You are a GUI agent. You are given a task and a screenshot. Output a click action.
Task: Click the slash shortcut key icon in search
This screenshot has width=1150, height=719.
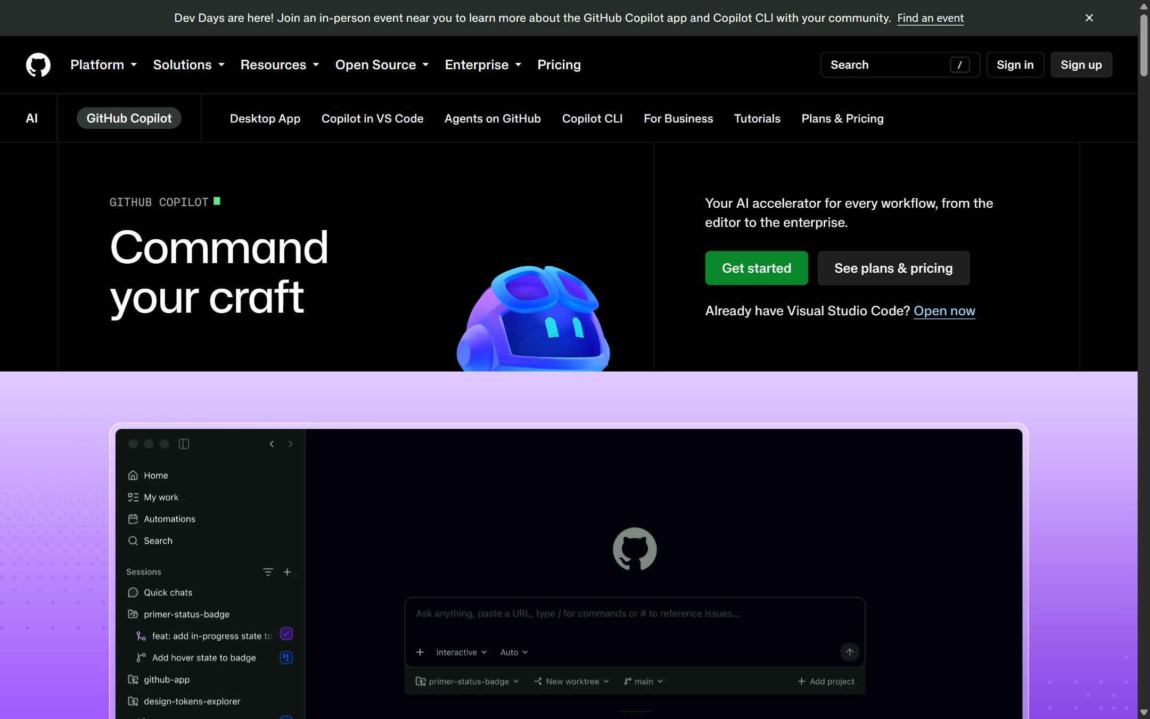tap(959, 65)
